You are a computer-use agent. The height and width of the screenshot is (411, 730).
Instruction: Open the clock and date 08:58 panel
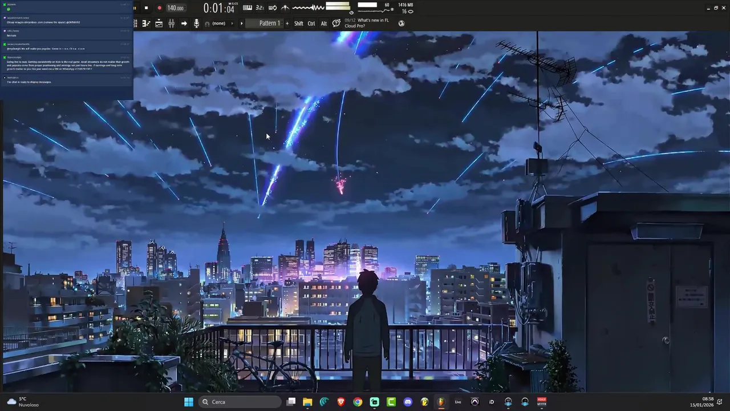(x=702, y=402)
